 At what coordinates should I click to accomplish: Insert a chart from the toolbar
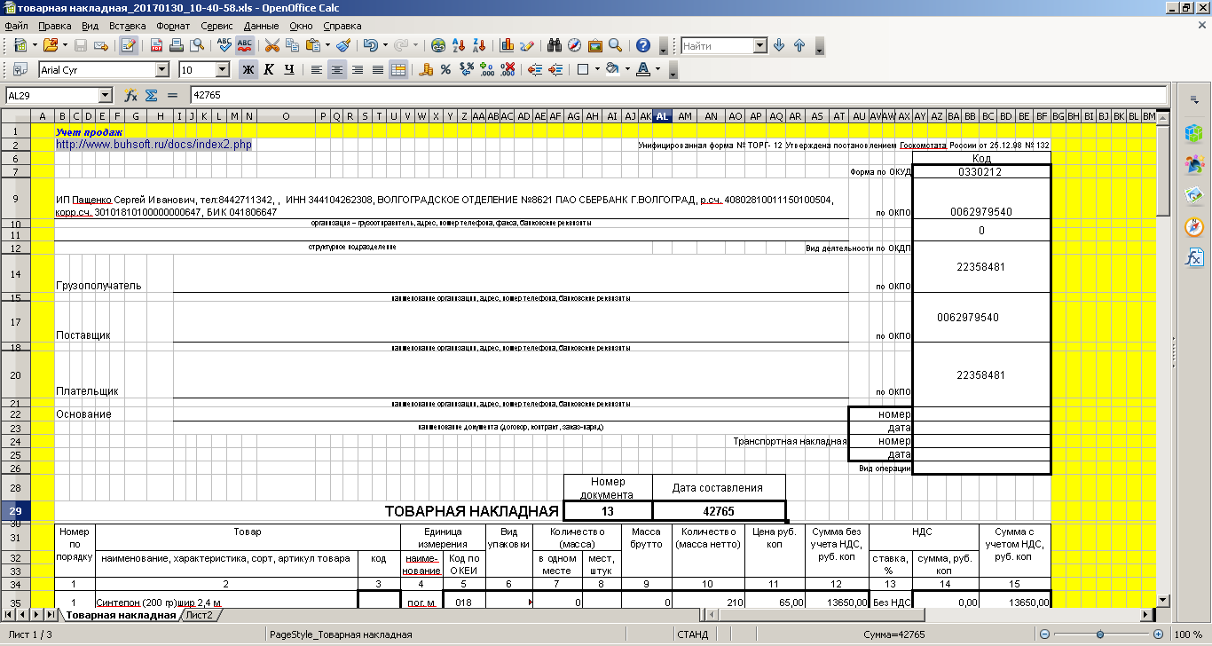coord(508,46)
